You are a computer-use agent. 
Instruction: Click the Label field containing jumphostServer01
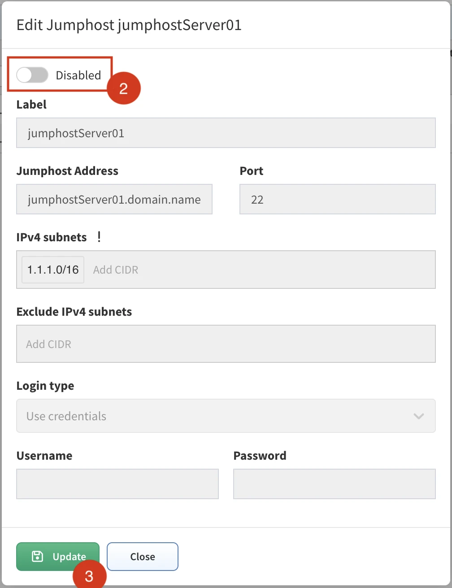tap(226, 133)
